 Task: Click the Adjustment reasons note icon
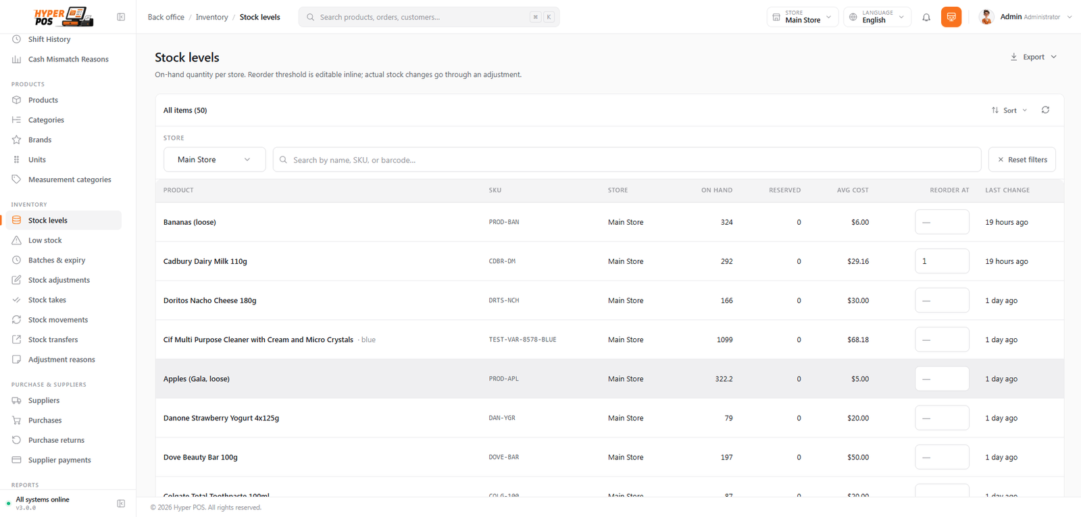pos(16,360)
